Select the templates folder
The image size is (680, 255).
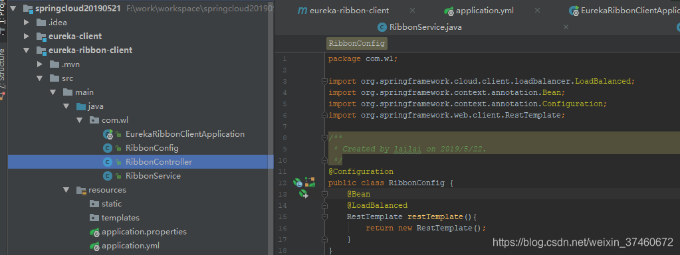pos(120,218)
